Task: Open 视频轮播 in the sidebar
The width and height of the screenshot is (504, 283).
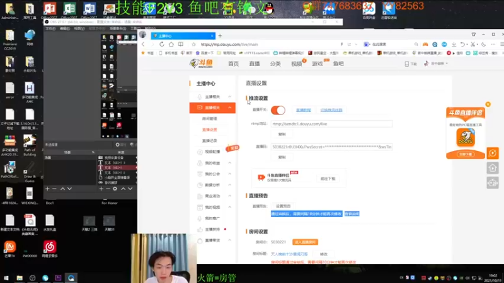Action: pyautogui.click(x=212, y=152)
